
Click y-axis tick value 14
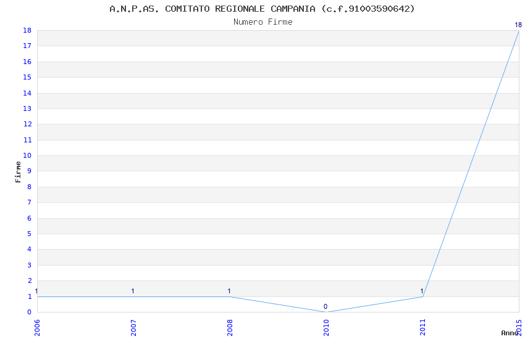(27, 93)
